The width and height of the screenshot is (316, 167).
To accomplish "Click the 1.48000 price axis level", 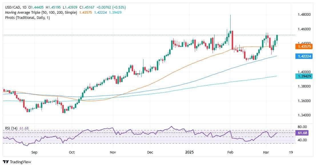I will pyautogui.click(x=304, y=15).
